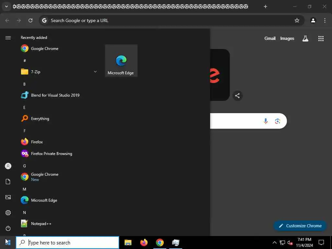This screenshot has height=249, width=332.
Task: Open Google Chrome under Recently added
Action: (x=59, y=49)
